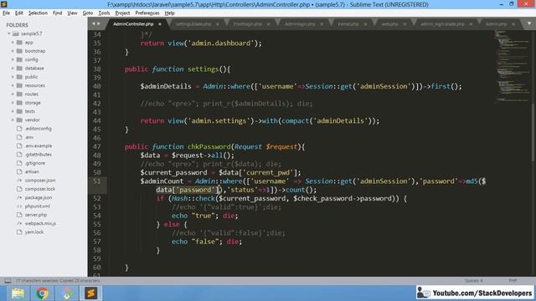Click the unsaved dot on AdminController.php tab
This screenshot has width=536, height=301.
pos(160,24)
